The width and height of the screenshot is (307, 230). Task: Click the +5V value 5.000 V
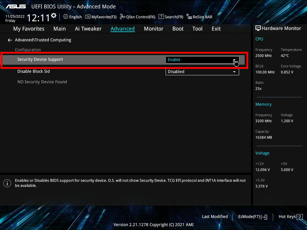pos(287,170)
